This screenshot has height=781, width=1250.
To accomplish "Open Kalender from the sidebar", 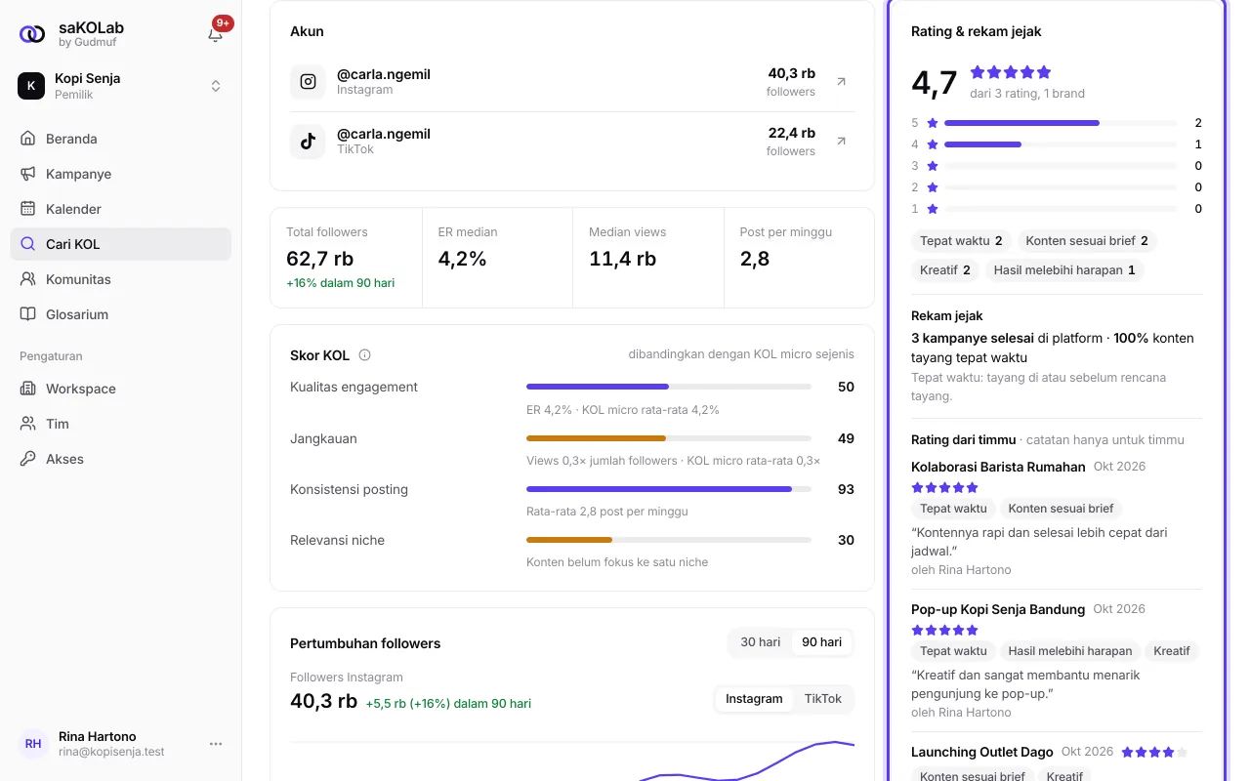I will [x=121, y=209].
